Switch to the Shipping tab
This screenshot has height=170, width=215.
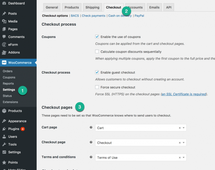click(92, 7)
